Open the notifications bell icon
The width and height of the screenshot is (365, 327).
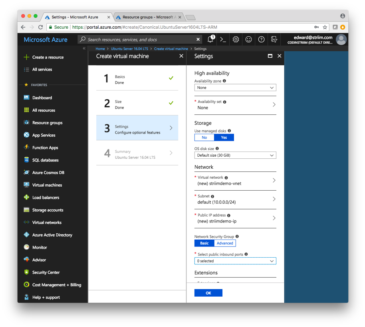(x=210, y=39)
